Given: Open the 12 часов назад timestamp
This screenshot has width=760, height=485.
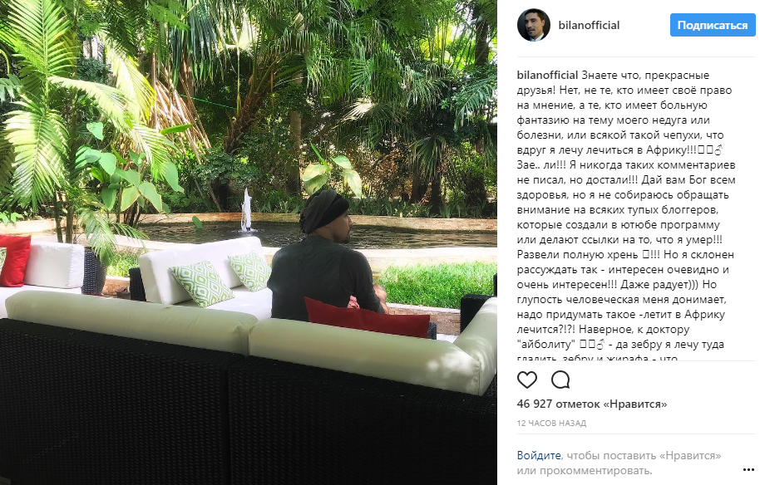Looking at the screenshot, I should coord(551,423).
